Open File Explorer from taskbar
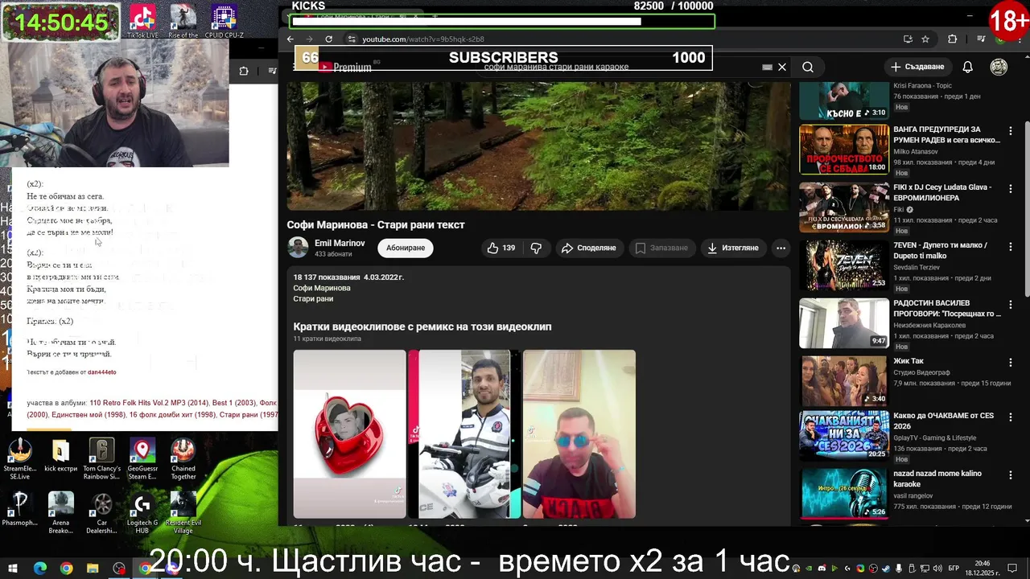The width and height of the screenshot is (1030, 579). pyautogui.click(x=93, y=569)
